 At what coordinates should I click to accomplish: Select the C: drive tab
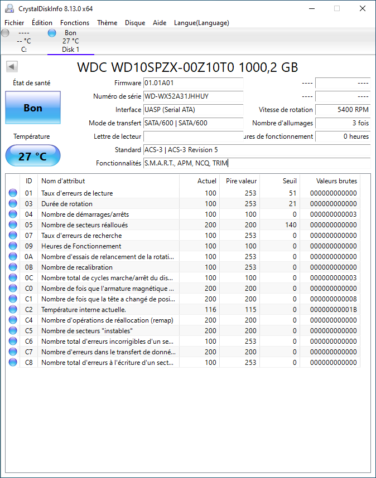click(x=24, y=41)
